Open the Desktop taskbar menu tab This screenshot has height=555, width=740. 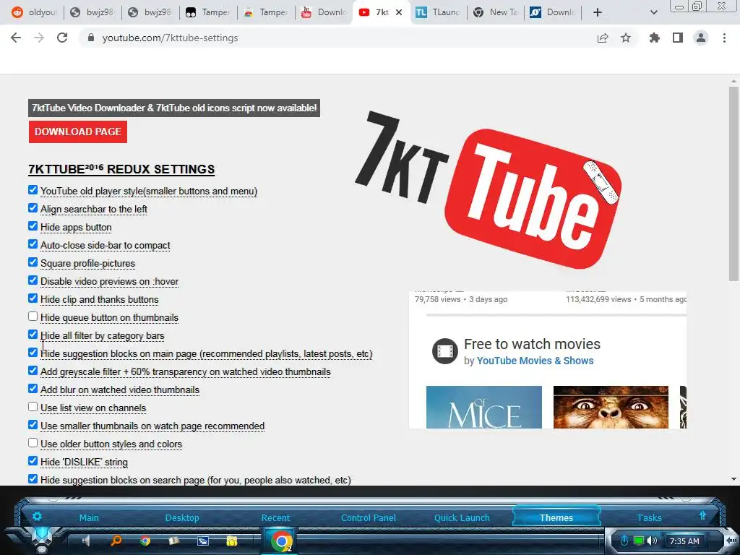coord(182,517)
